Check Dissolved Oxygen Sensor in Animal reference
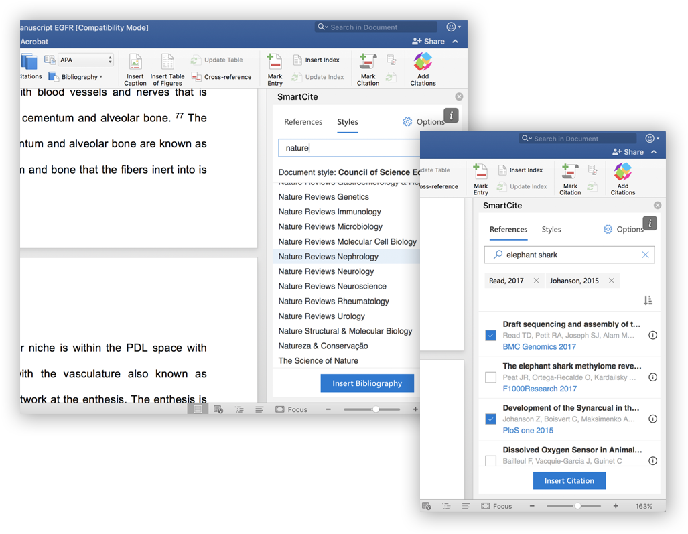Viewport: 688px width, 534px height. (x=490, y=461)
